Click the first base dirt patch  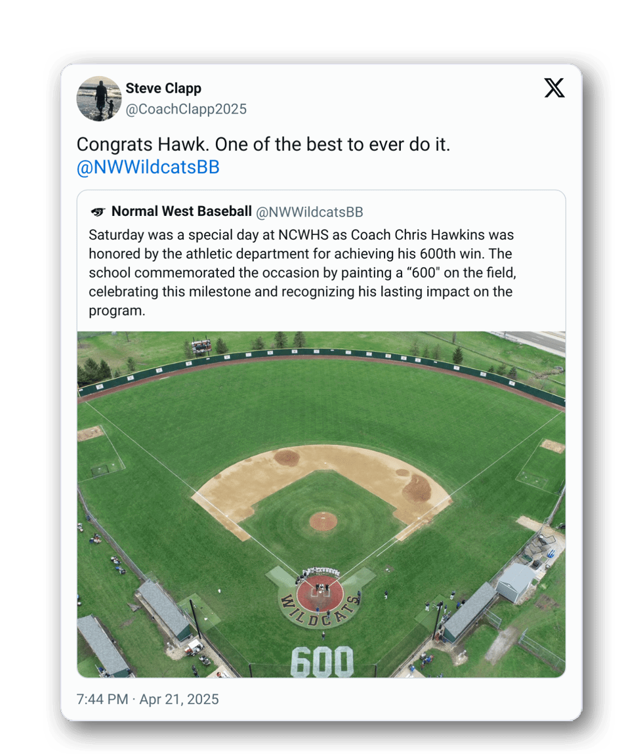(x=417, y=488)
